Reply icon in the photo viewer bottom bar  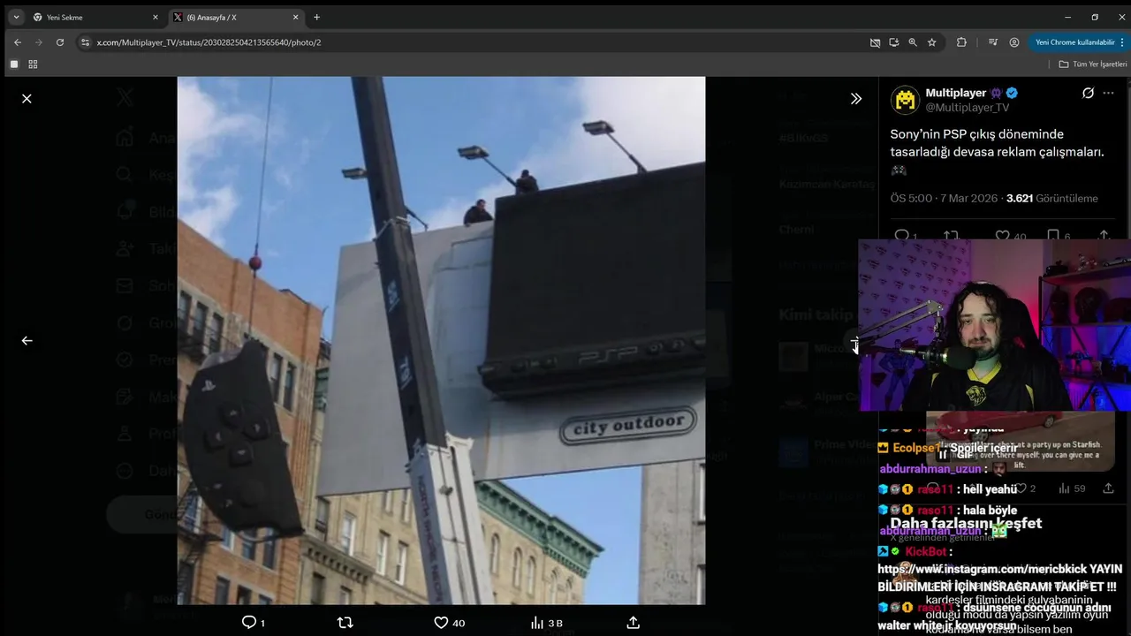click(249, 623)
